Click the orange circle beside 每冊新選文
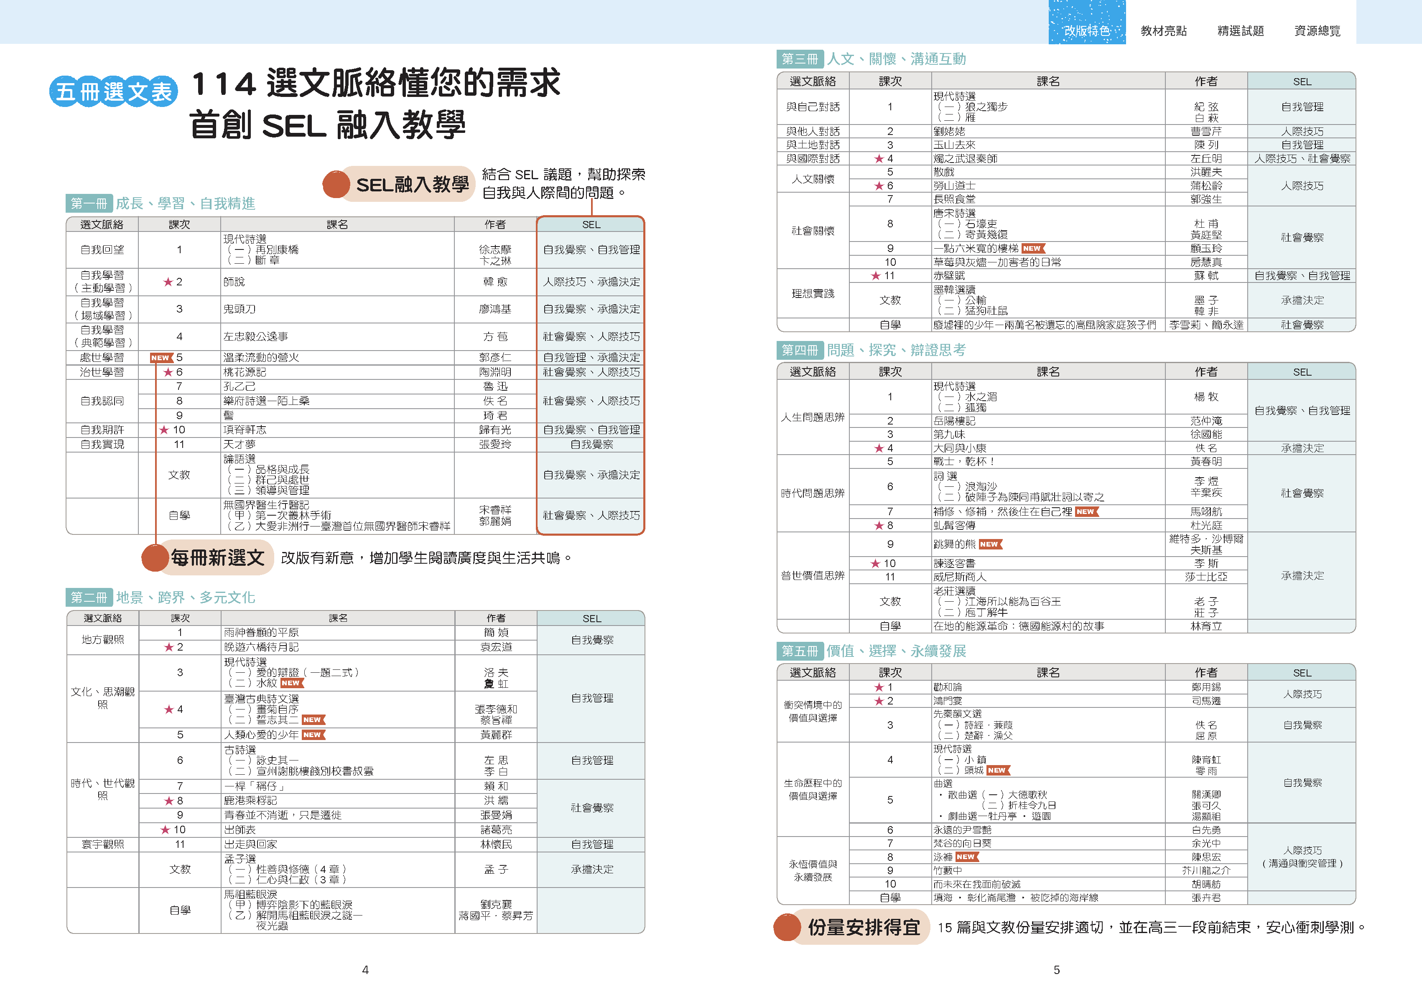This screenshot has height=997, width=1422. 155,557
